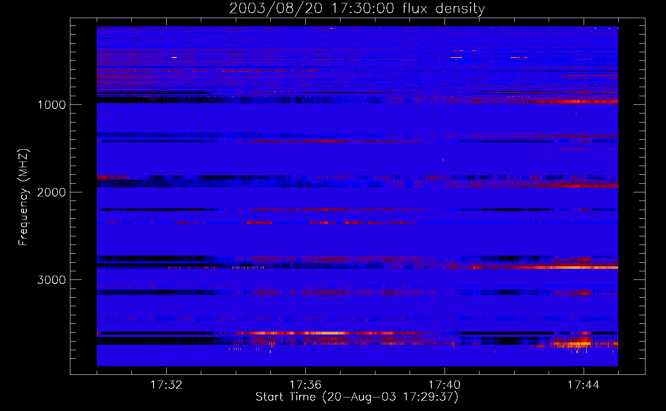
Task: Click the "2000" frequency tick label
Action: tap(51, 192)
